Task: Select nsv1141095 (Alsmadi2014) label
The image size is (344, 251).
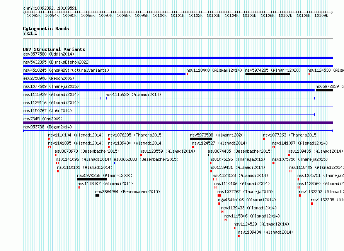Action: pos(76,143)
